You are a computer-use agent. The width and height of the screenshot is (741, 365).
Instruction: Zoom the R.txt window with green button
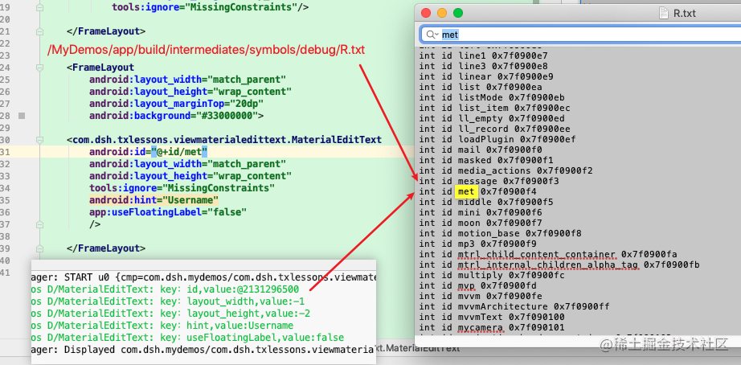[x=458, y=13]
